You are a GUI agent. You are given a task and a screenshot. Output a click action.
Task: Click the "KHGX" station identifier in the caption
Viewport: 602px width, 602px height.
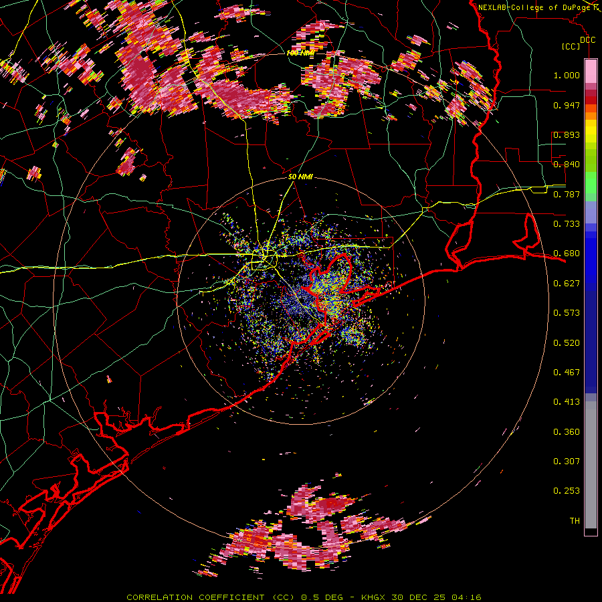(x=374, y=597)
